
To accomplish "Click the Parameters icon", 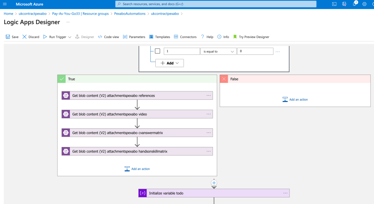I will tap(125, 37).
